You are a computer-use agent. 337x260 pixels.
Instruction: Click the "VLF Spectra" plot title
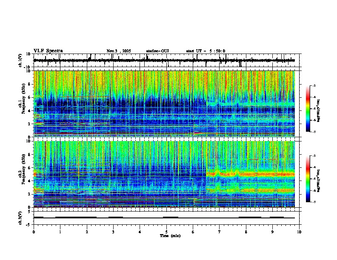coord(48,51)
